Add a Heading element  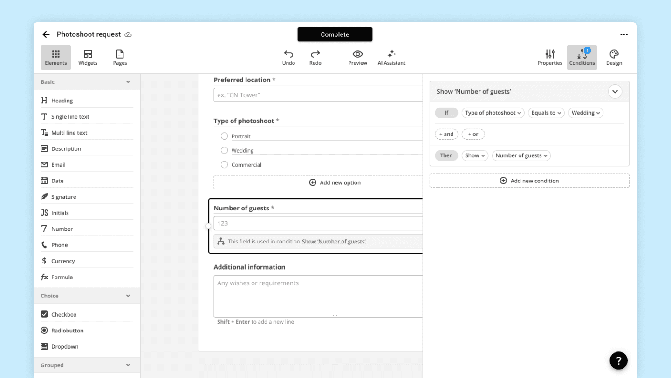87,101
